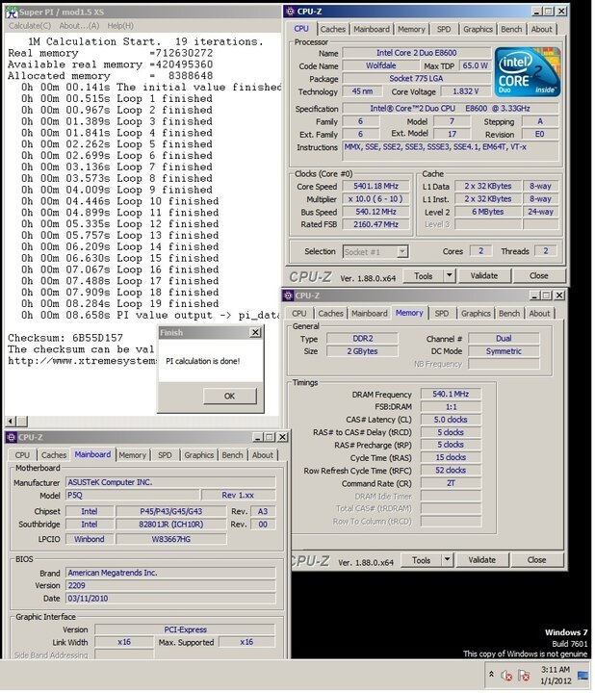Switch to Mainboard tab in top CPU-Z window
Viewport: 595px width, 693px height.
pyautogui.click(x=372, y=29)
